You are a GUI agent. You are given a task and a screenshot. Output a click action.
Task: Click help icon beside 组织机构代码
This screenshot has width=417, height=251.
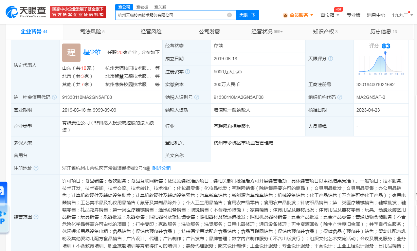340,97
